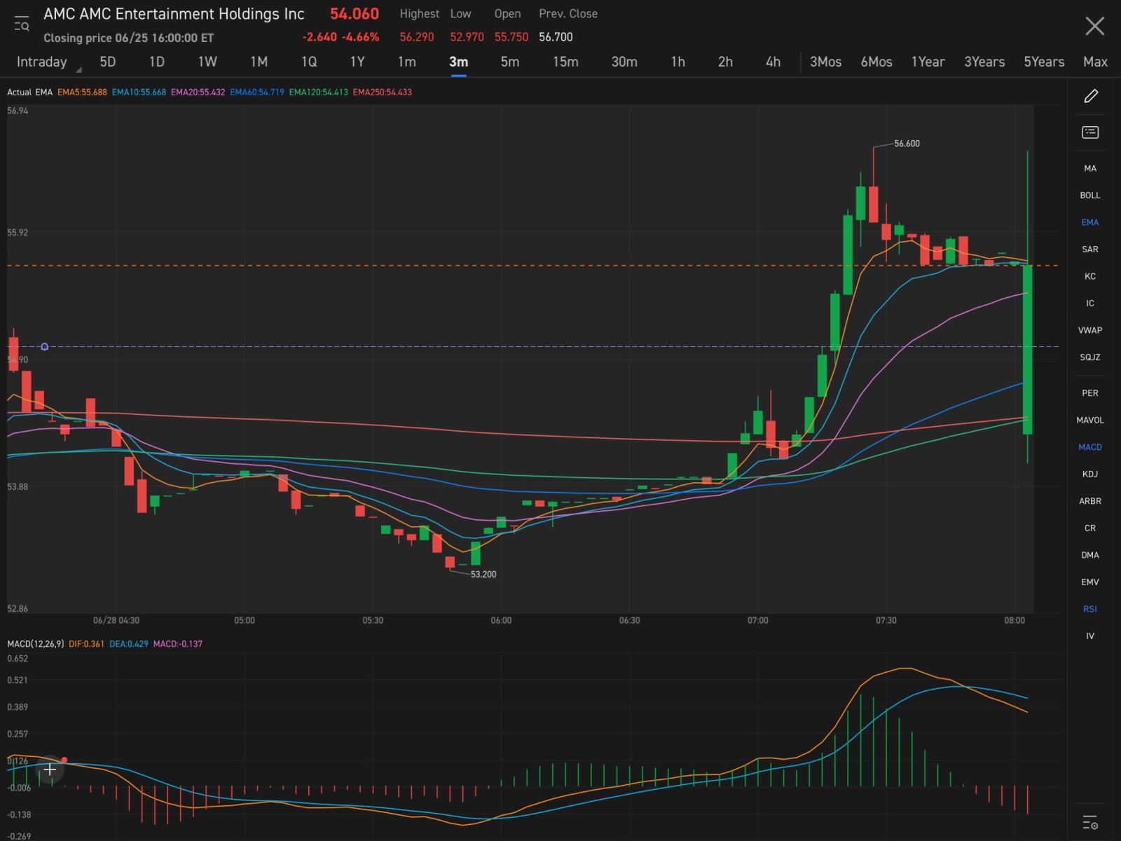This screenshot has width=1121, height=841.
Task: Switch to the 5D timeframe
Action: pos(107,62)
